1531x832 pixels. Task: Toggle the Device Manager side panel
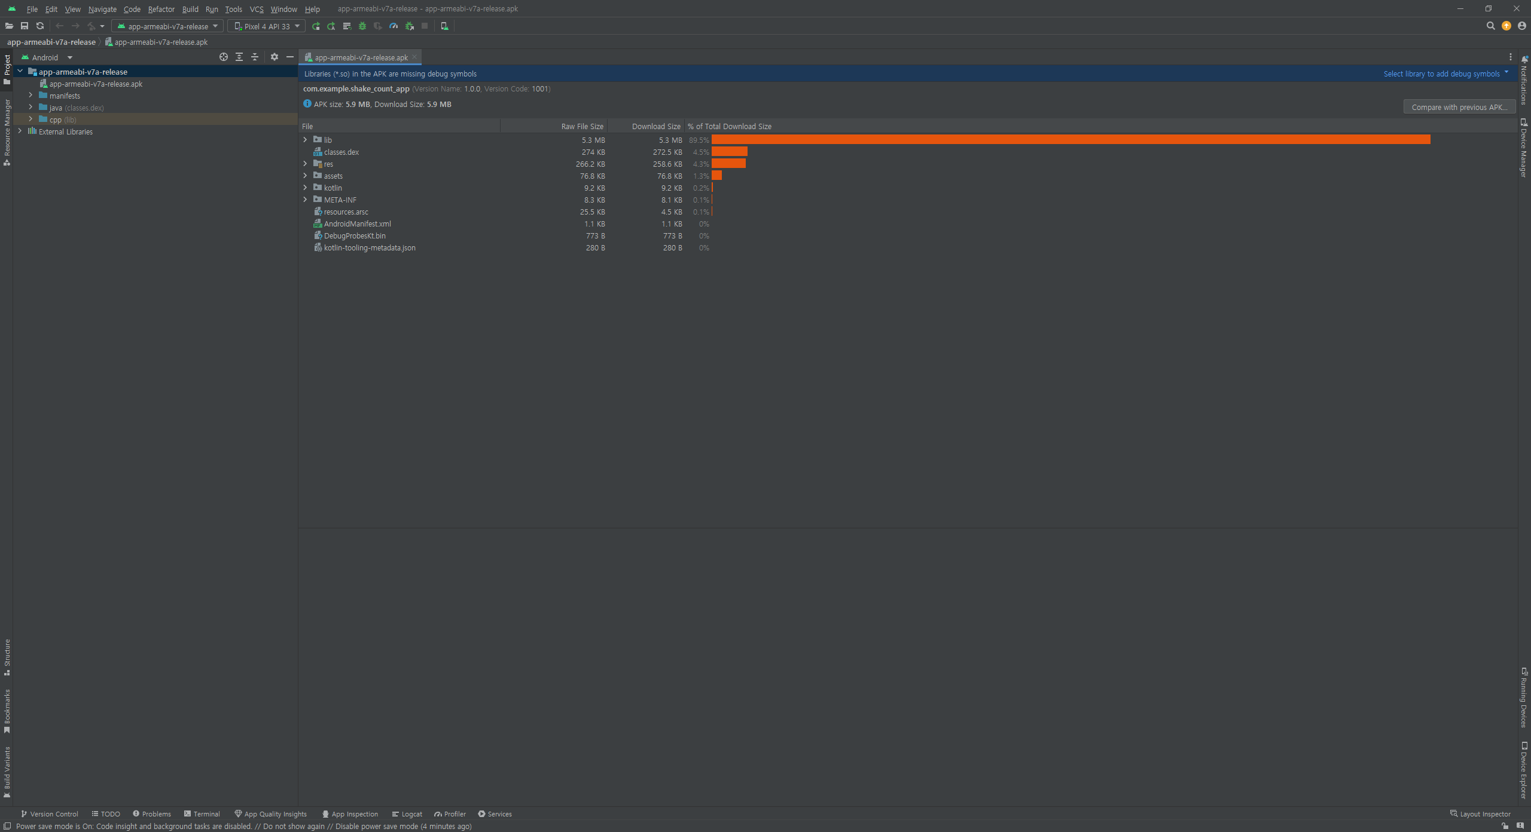[1524, 148]
